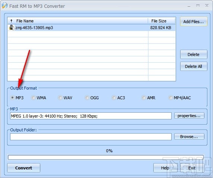Select the AMR output format
The height and width of the screenshot is (178, 213).
[x=148, y=98]
